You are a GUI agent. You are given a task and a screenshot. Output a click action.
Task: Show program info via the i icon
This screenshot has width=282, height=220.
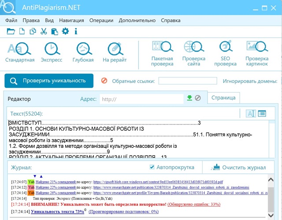[x=76, y=31]
